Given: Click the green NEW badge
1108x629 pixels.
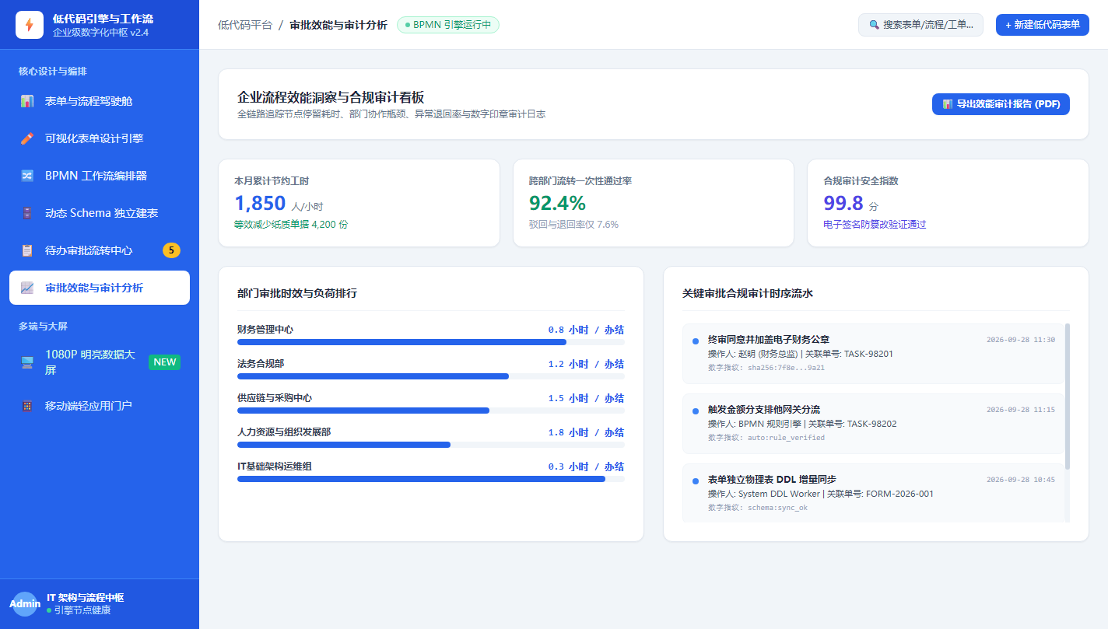Looking at the screenshot, I should [x=164, y=362].
